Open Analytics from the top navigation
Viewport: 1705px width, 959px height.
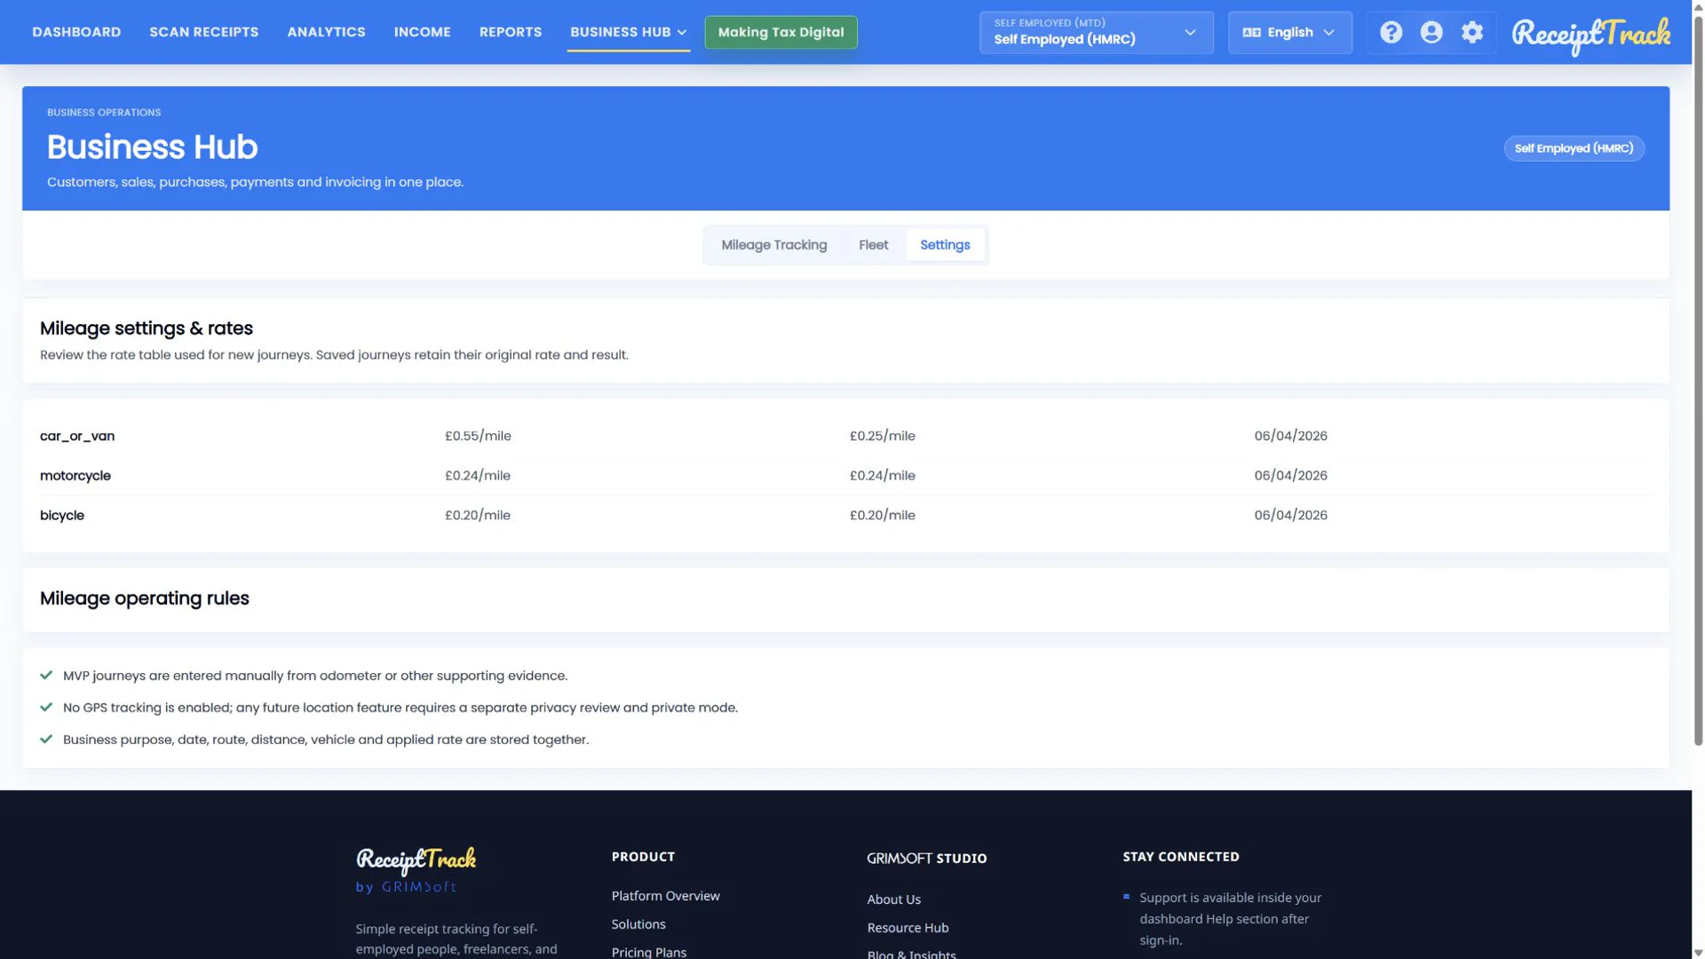[326, 32]
